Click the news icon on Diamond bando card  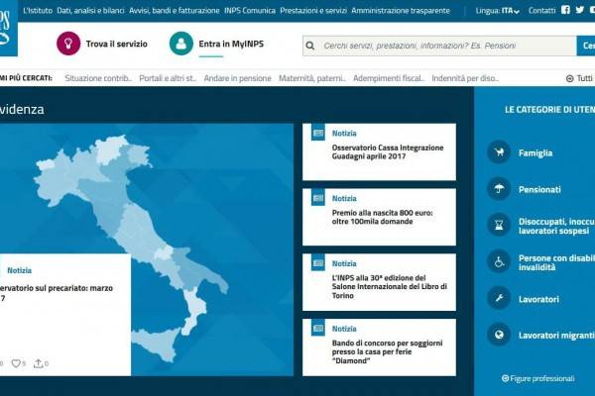(318, 329)
